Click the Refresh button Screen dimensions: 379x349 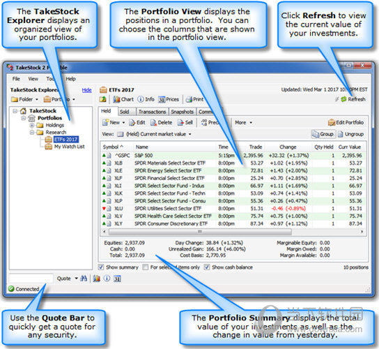353,99
